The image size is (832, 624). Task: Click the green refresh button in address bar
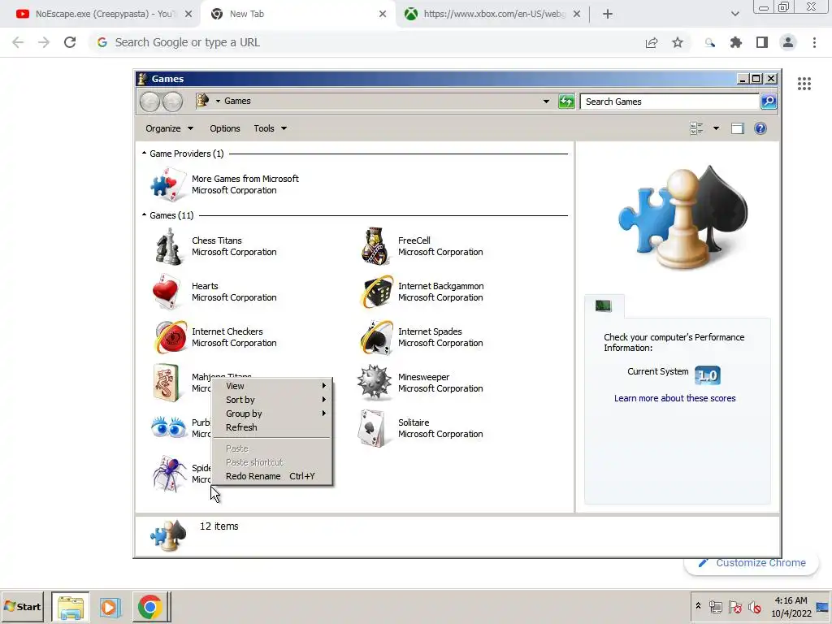coord(566,102)
